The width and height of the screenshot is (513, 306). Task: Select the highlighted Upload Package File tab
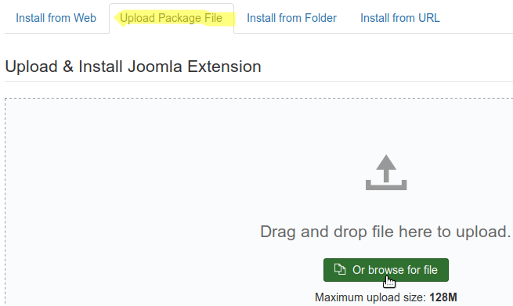(x=171, y=18)
